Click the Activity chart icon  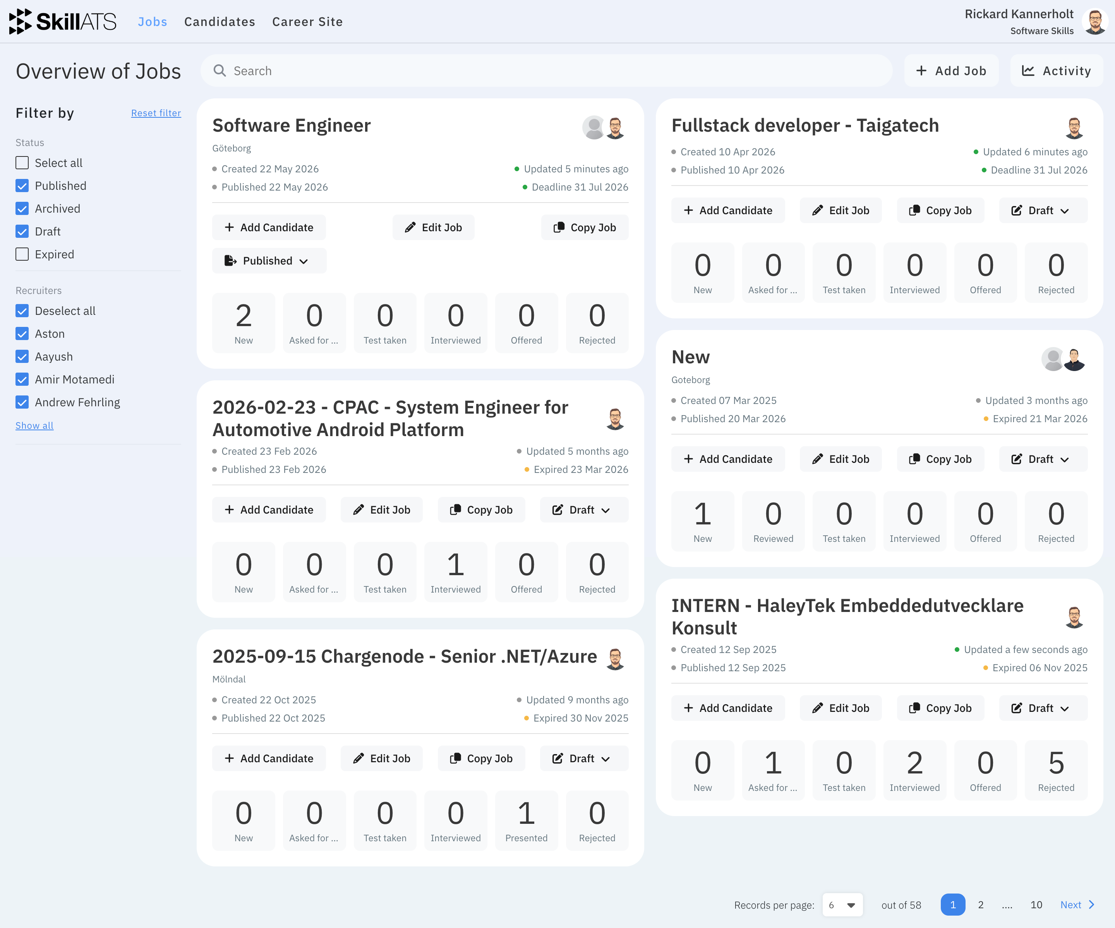tap(1028, 70)
